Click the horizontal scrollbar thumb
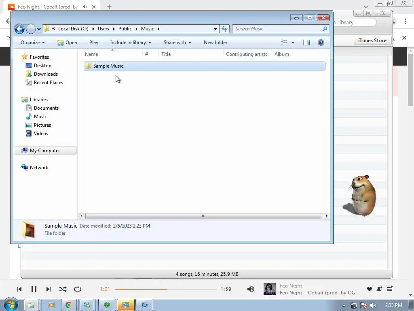The image size is (414, 311). [204, 216]
